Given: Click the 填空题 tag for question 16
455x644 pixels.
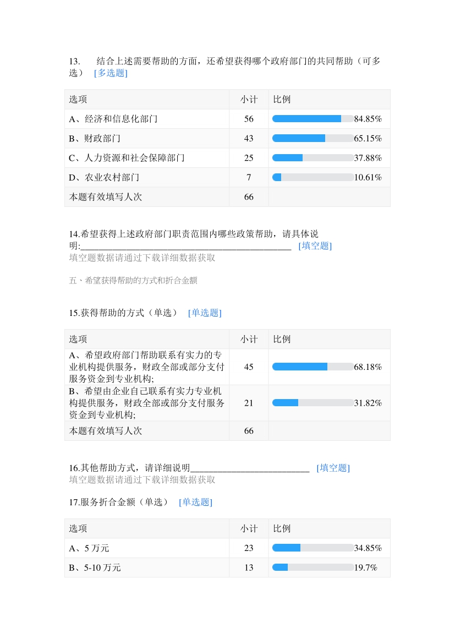Looking at the screenshot, I should click(333, 468).
